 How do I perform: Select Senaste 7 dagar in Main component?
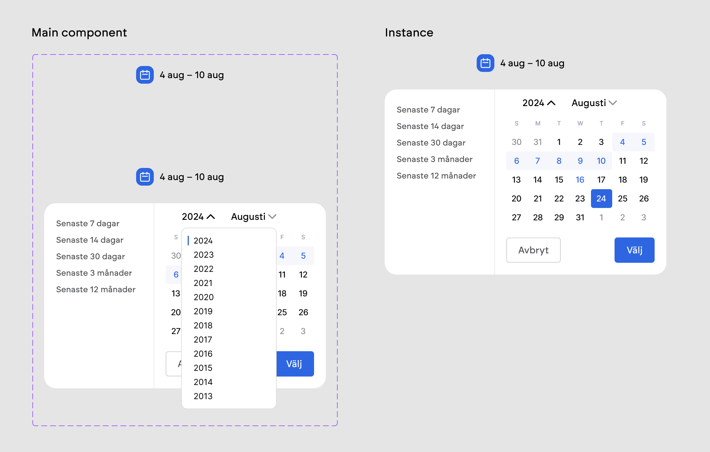tap(87, 223)
